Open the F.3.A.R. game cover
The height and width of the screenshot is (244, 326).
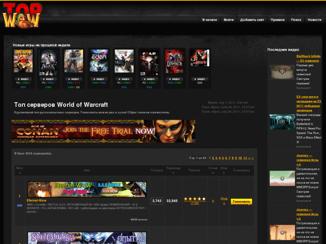pos(149,63)
